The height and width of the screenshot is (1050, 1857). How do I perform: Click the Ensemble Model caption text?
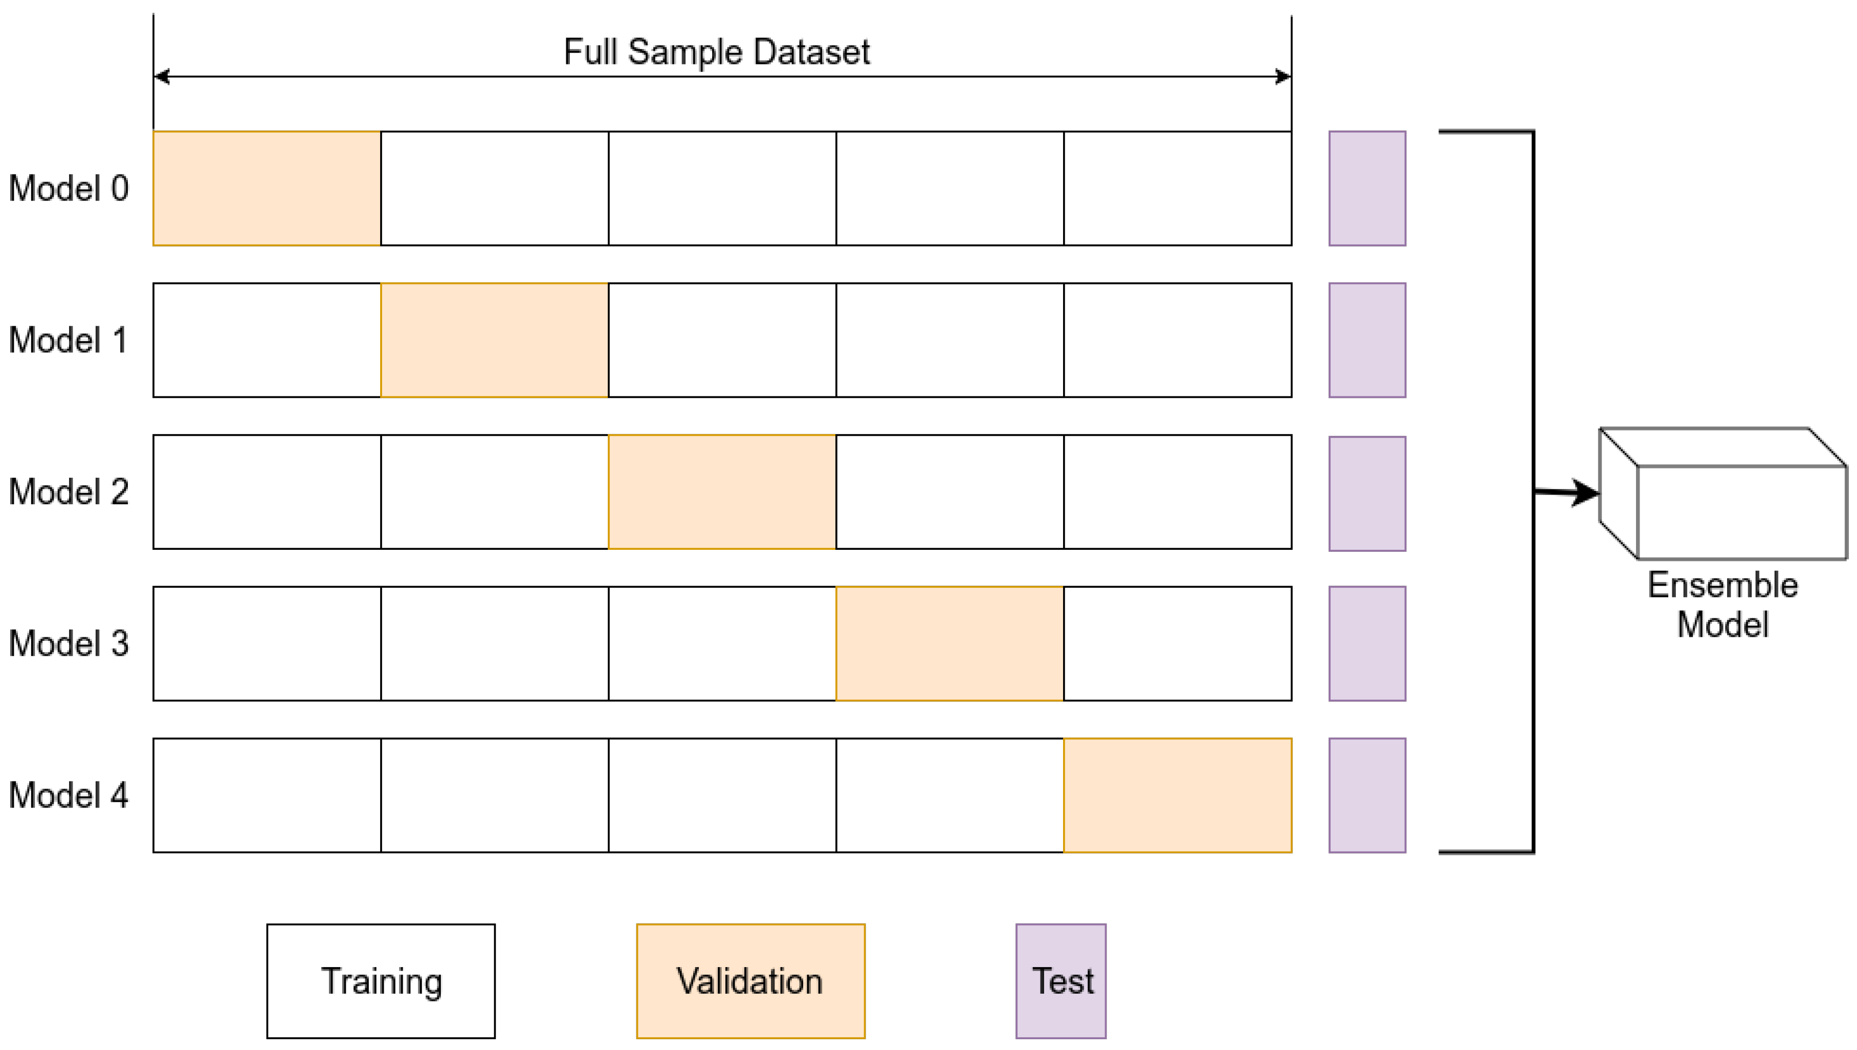pos(1722,605)
